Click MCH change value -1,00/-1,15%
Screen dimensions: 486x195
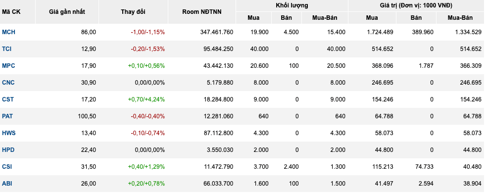click(147, 32)
